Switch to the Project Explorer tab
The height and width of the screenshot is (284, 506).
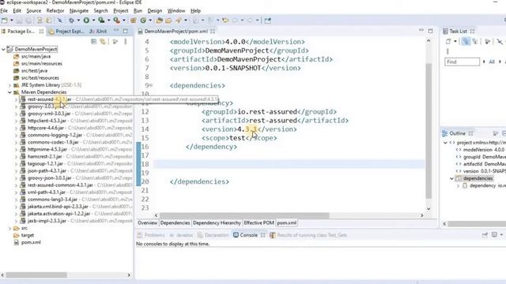point(66,32)
